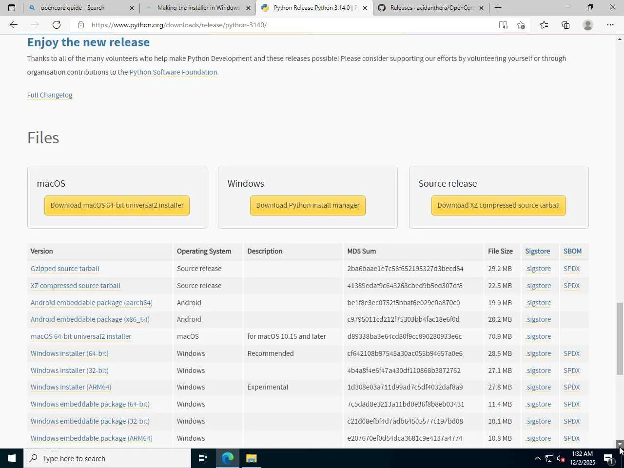Select MD5 sum cf642108b97545a30ac055b94657a0e6
The height and width of the screenshot is (468, 624).
[x=405, y=353]
